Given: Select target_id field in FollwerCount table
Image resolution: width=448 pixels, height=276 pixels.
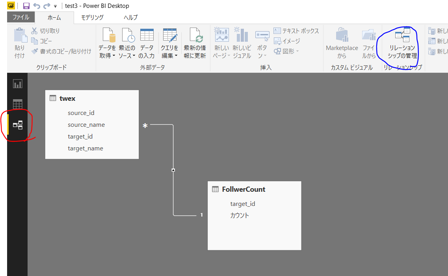Looking at the screenshot, I should pyautogui.click(x=243, y=204).
